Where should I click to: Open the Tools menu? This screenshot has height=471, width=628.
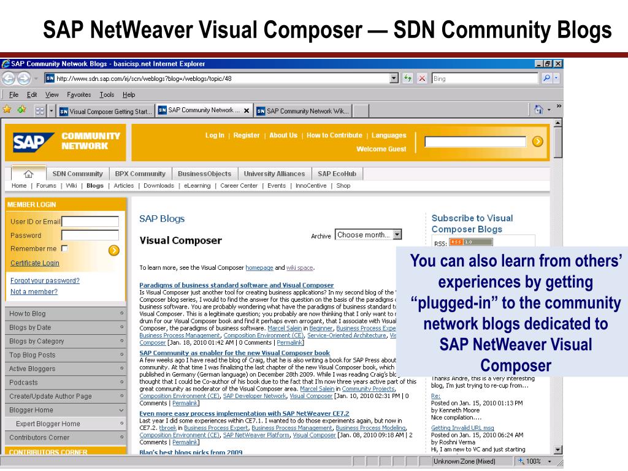coord(107,94)
